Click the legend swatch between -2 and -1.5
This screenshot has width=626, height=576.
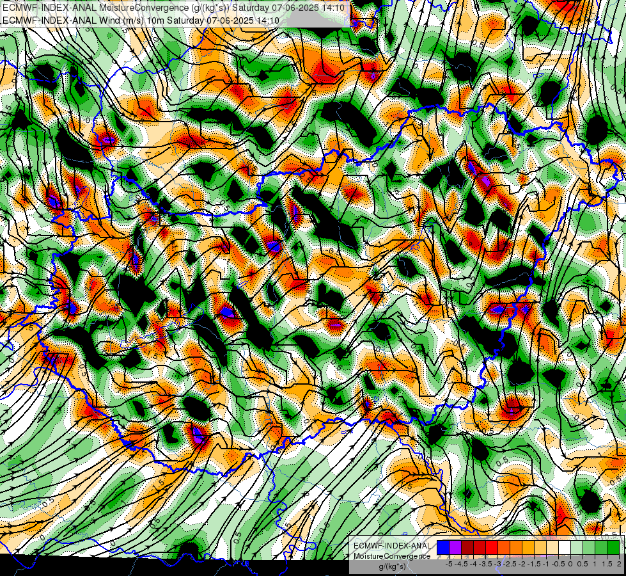tap(528, 547)
